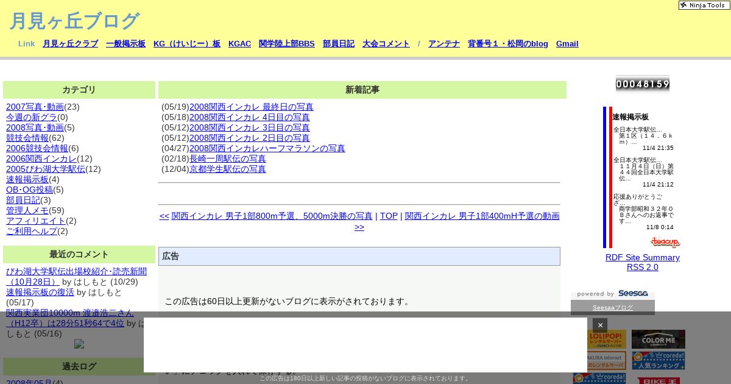Open archive 2008年05月 link

click(29, 382)
